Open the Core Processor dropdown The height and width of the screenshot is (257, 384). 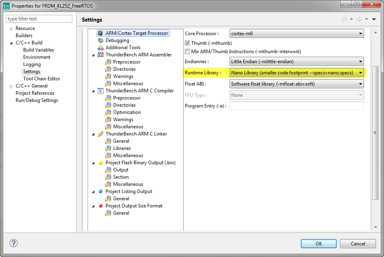[x=296, y=34]
